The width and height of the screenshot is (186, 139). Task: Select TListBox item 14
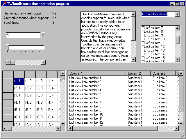158,54
